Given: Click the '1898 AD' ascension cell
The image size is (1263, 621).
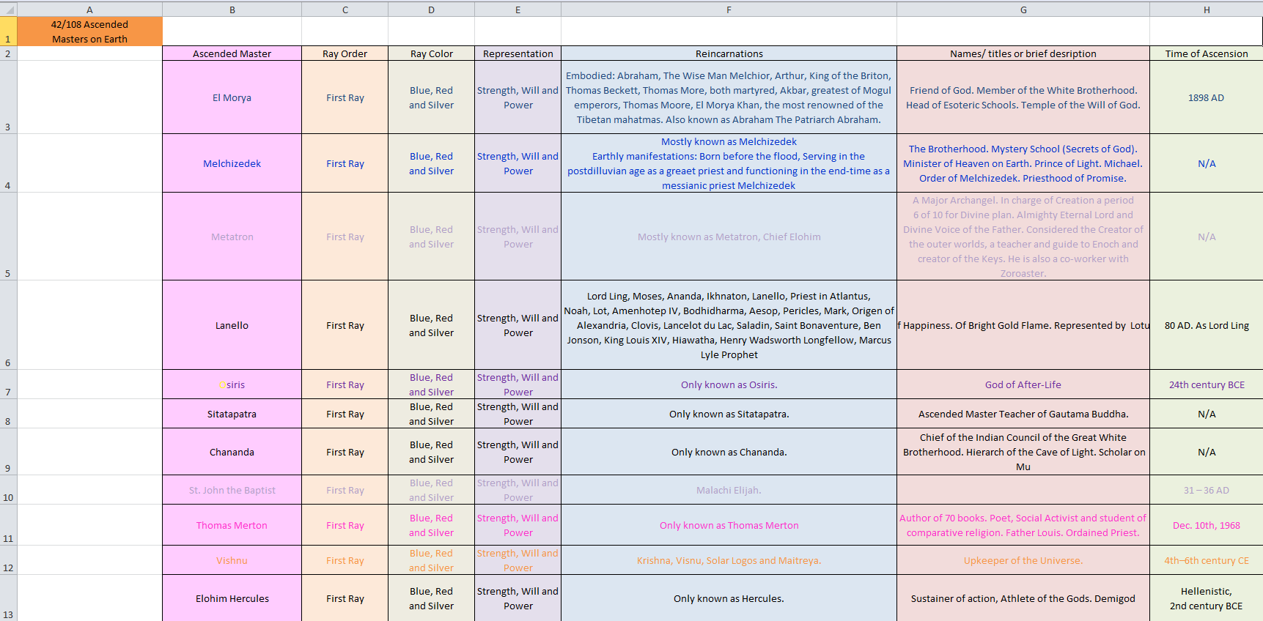Looking at the screenshot, I should coord(1206,97).
